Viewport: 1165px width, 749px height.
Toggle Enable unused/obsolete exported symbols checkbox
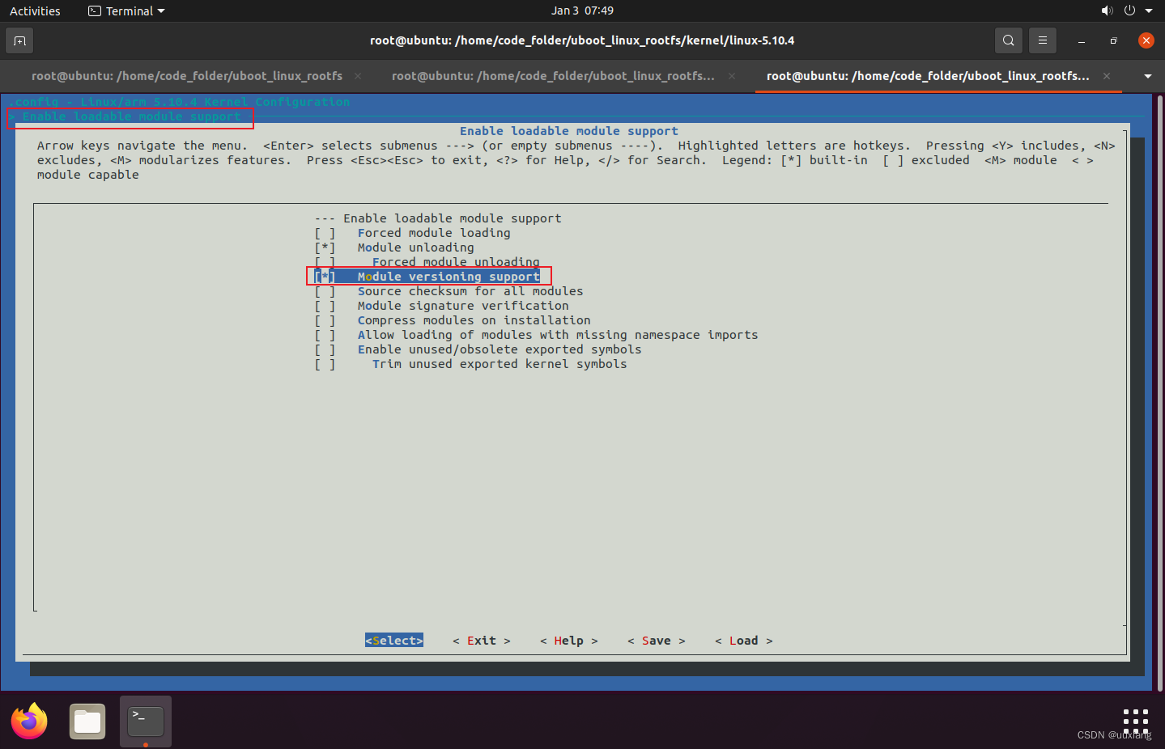tap(325, 349)
